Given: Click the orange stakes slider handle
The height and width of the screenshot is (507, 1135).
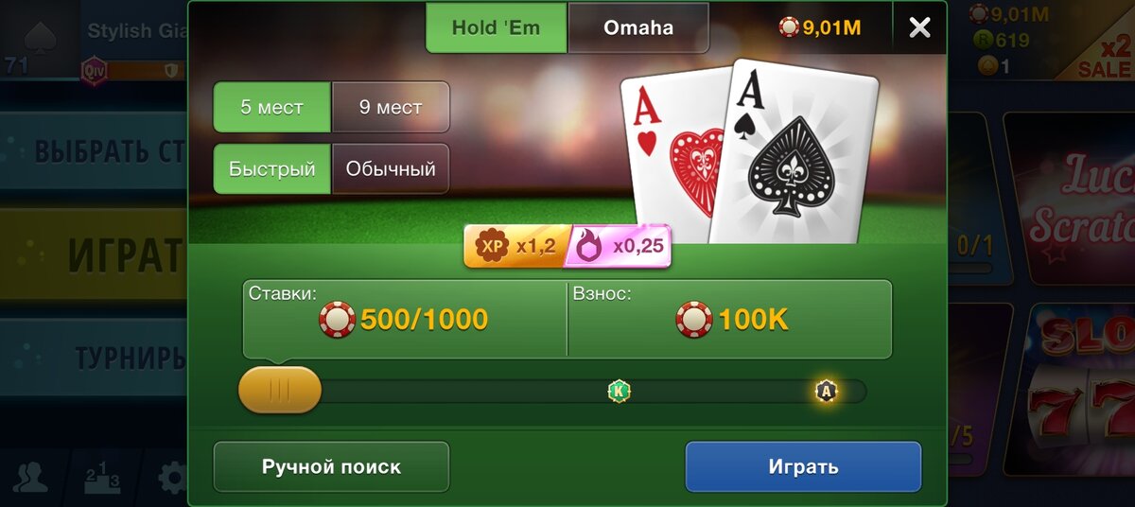Looking at the screenshot, I should click(280, 390).
